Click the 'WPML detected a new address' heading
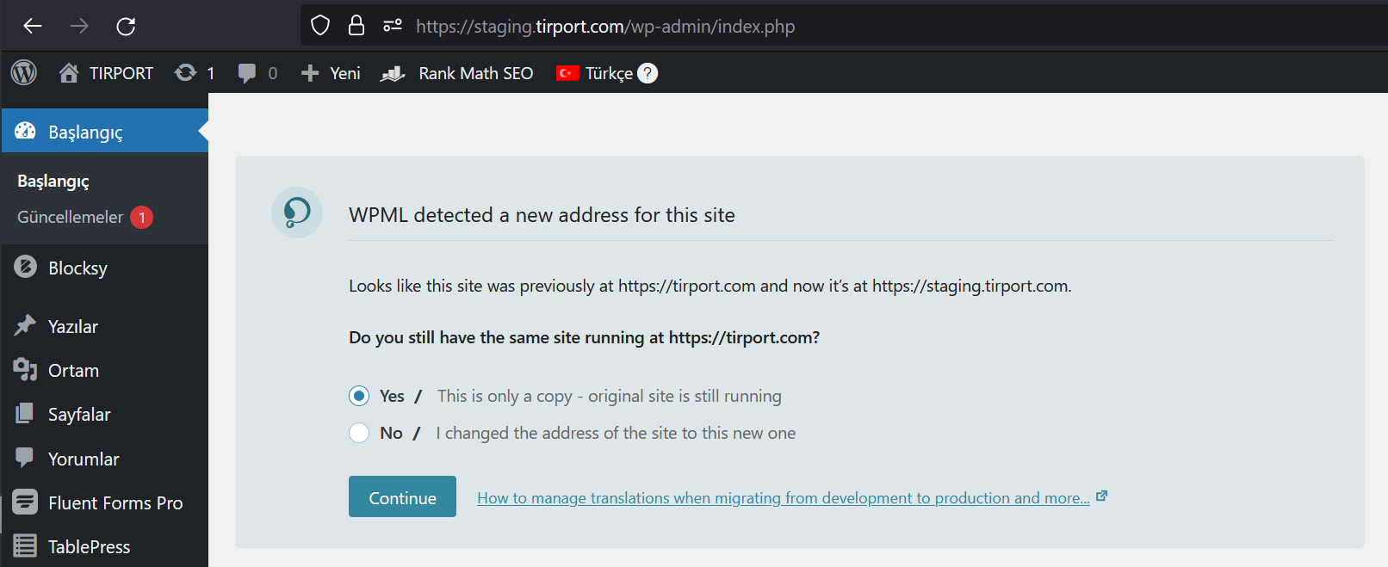The height and width of the screenshot is (567, 1388). tap(542, 215)
